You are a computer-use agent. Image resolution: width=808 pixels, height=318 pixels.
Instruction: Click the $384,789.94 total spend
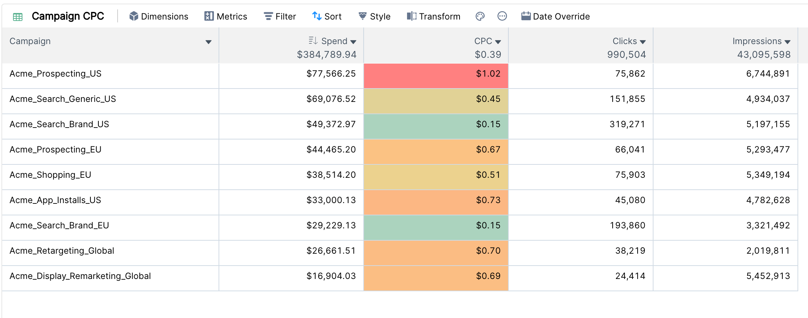(327, 55)
